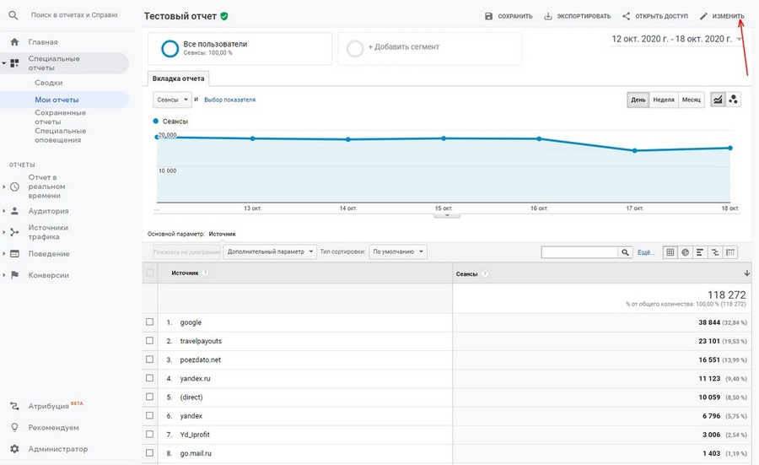Click the pencil edit icon

pyautogui.click(x=703, y=16)
